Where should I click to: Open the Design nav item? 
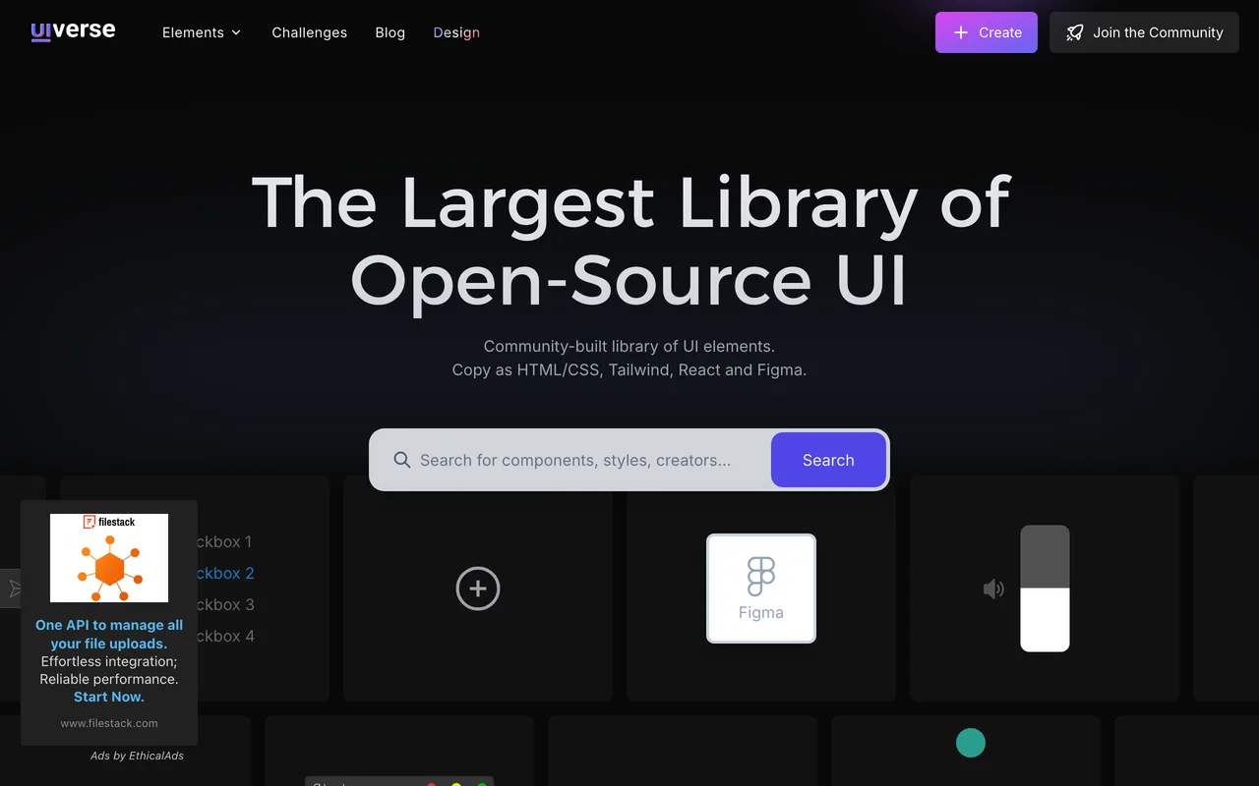click(456, 32)
